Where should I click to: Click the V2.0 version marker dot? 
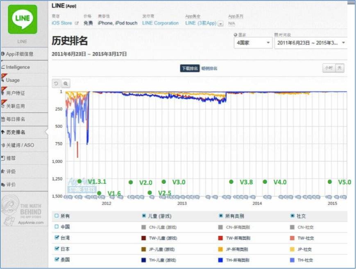click(x=131, y=182)
